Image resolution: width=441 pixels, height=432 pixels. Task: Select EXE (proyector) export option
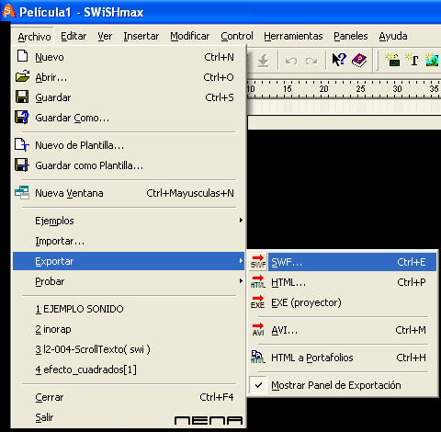(343, 302)
